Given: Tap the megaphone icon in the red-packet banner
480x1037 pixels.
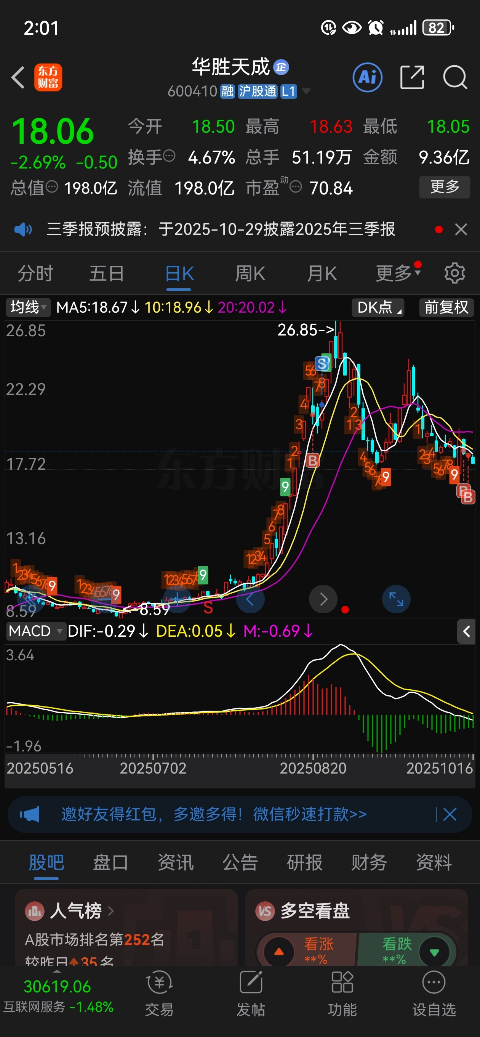Looking at the screenshot, I should click(30, 814).
